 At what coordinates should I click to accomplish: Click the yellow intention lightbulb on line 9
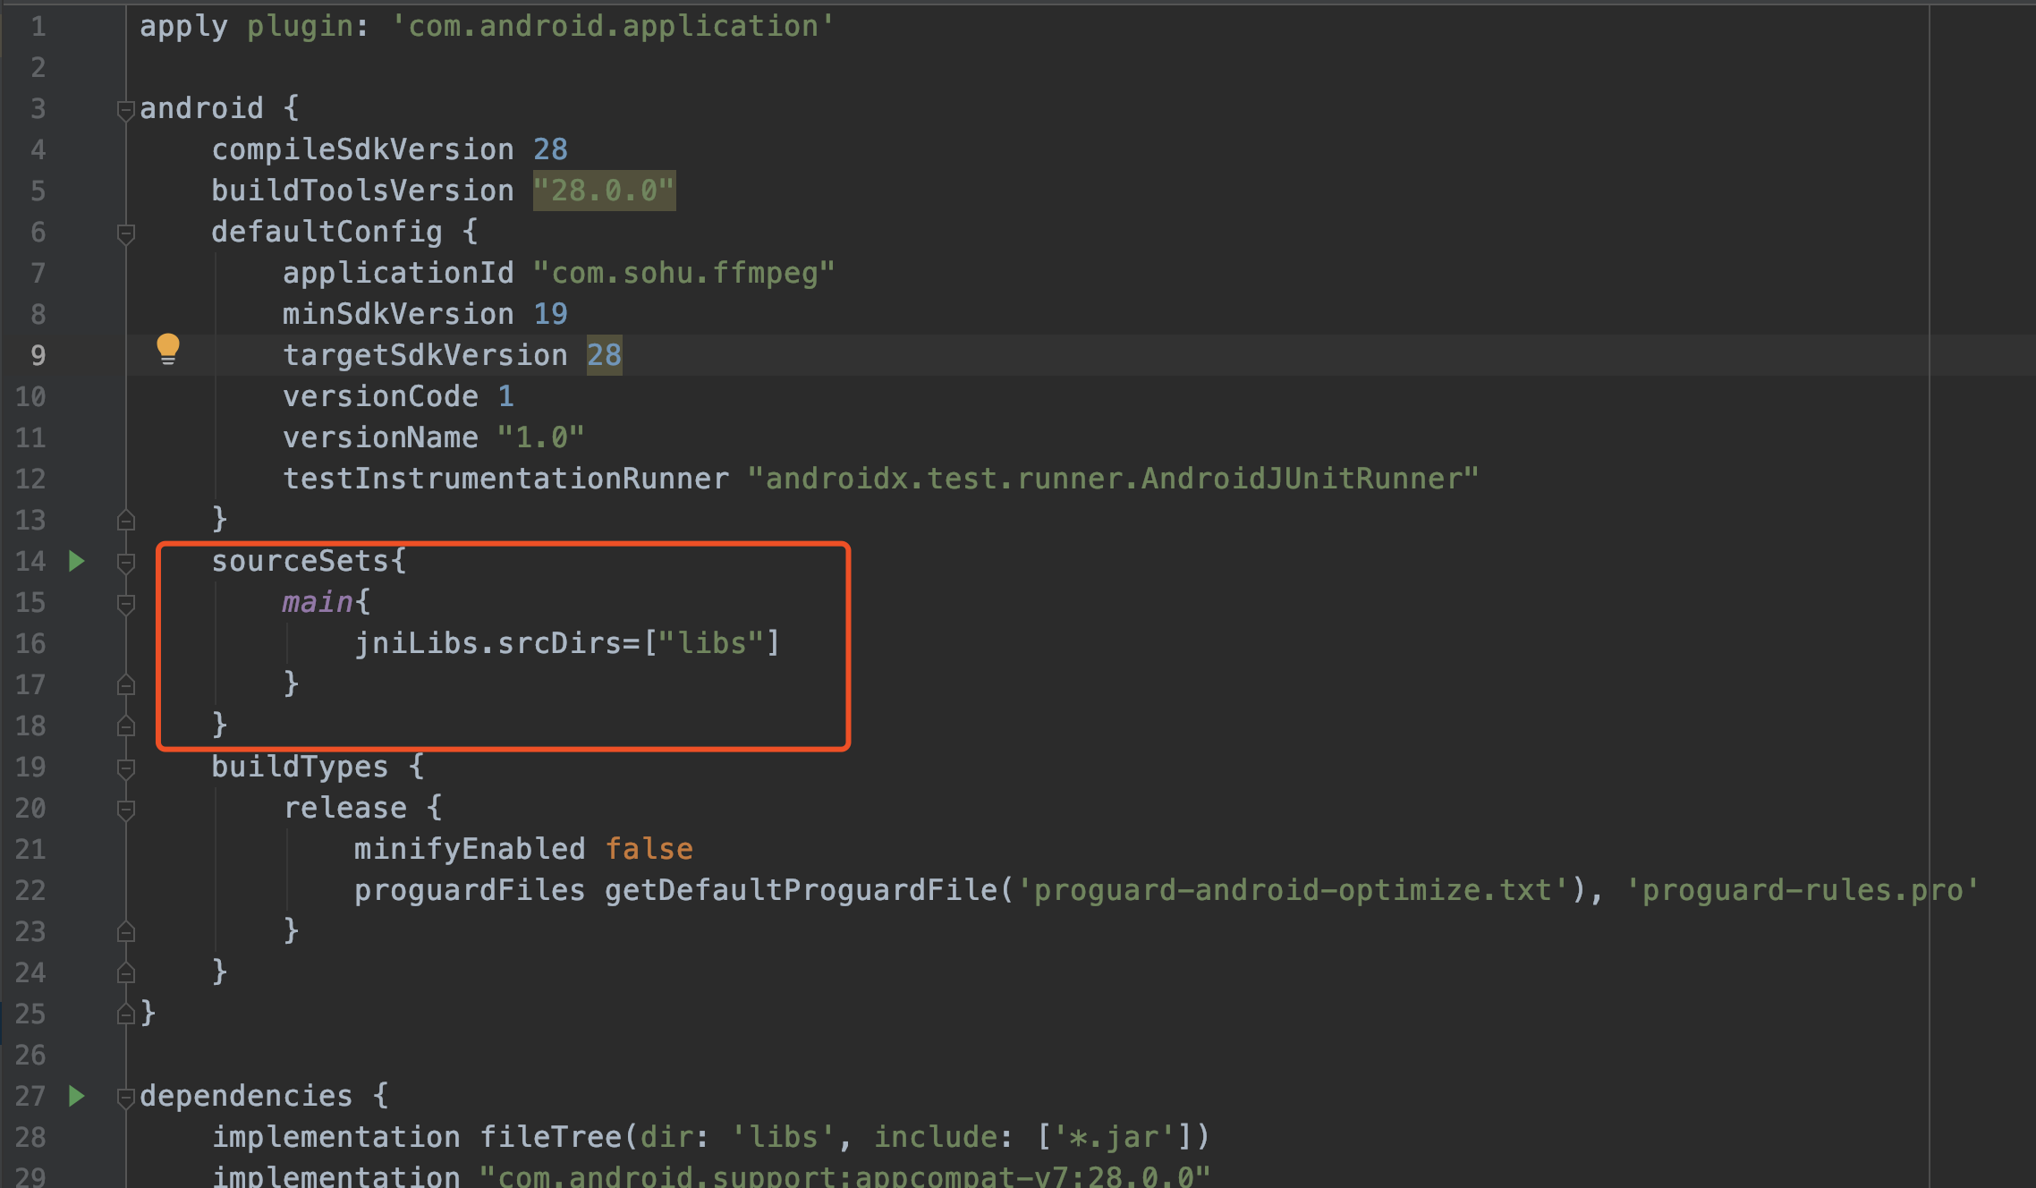[169, 350]
